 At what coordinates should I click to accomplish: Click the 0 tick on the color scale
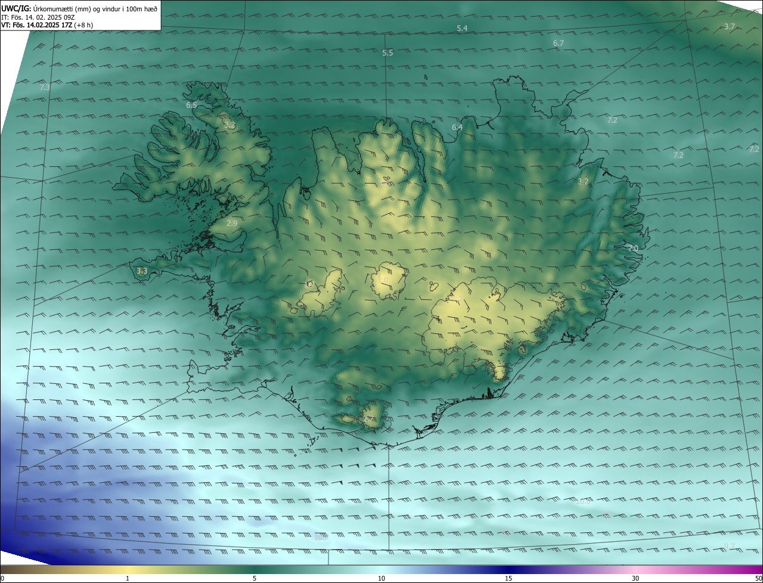pos(2,578)
